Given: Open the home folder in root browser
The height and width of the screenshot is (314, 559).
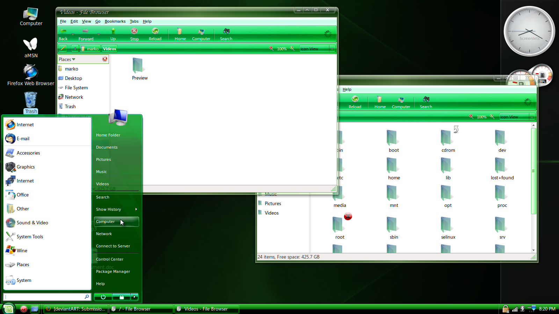Looking at the screenshot, I should point(394,169).
